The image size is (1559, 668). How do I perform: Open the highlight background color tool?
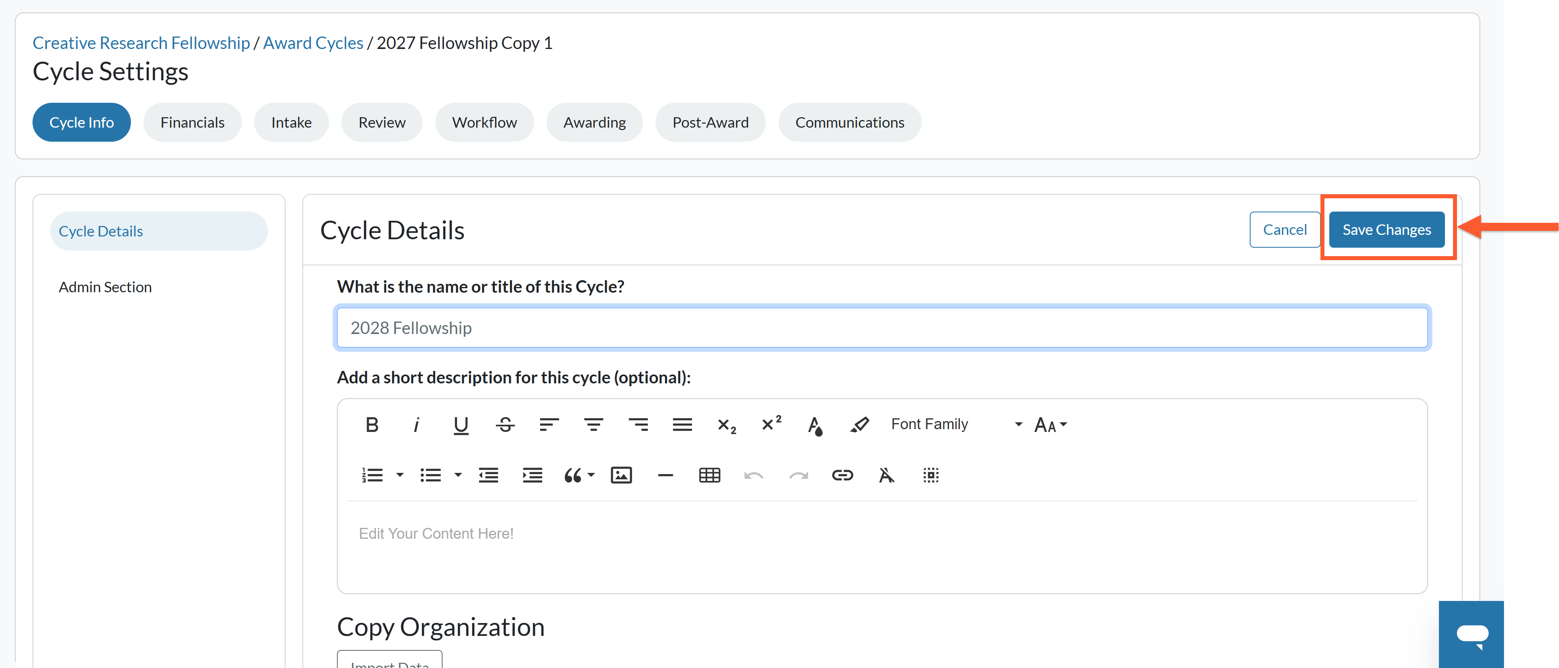859,425
